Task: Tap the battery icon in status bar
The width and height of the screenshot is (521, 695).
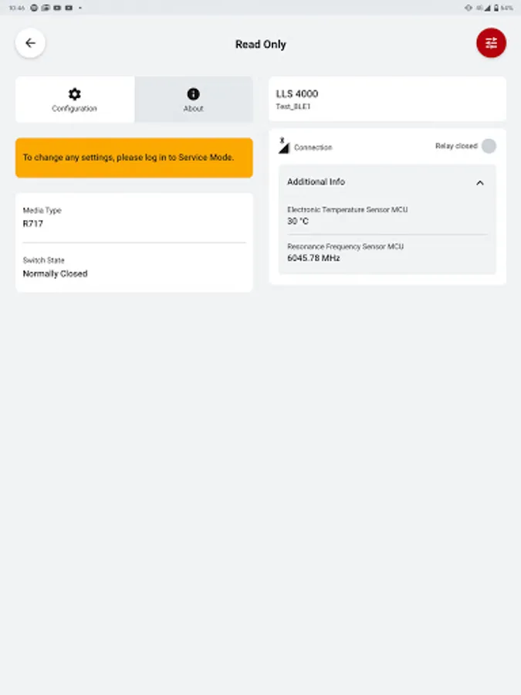Action: coord(496,8)
